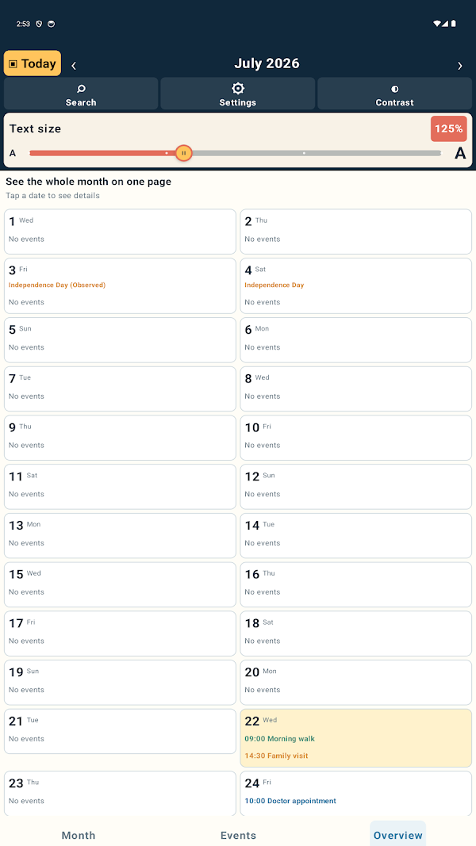The image size is (476, 846).
Task: Open the 14:30 Family visit event
Action: point(276,756)
